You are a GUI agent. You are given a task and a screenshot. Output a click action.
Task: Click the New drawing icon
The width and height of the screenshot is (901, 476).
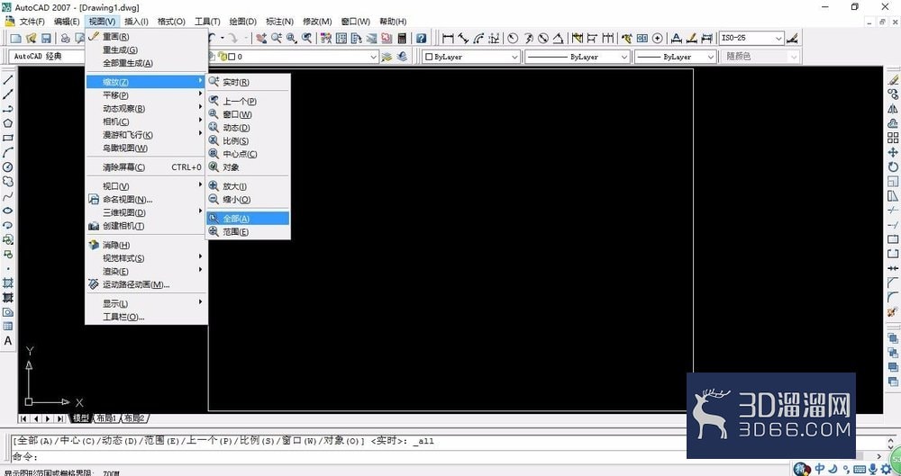(16, 39)
